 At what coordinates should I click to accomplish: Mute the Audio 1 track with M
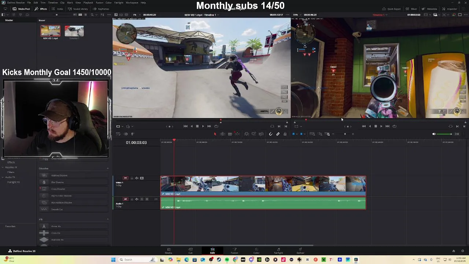[x=147, y=199]
